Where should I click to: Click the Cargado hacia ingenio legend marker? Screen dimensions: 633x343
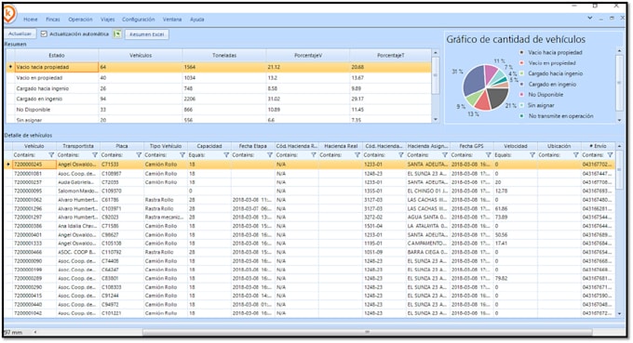(521, 73)
